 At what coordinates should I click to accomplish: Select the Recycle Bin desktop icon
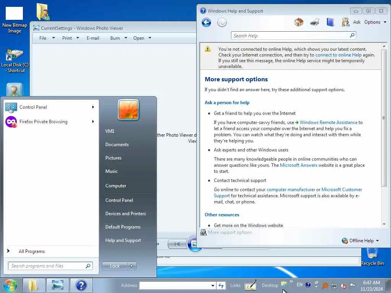point(372,258)
